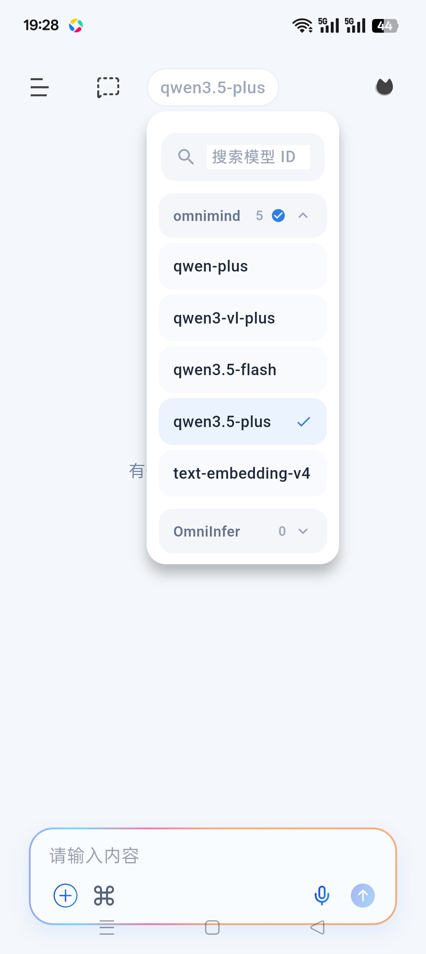The height and width of the screenshot is (954, 426).
Task: Open the command shortcuts icon
Action: coord(104,895)
